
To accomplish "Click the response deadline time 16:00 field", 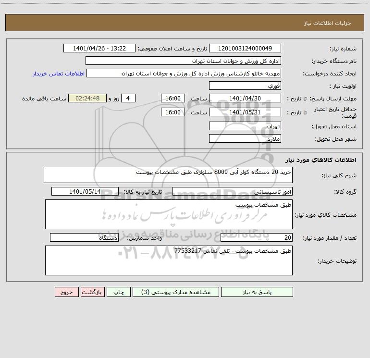I will [x=173, y=98].
